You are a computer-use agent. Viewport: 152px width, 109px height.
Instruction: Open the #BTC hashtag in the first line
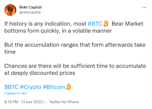[x=95, y=24]
